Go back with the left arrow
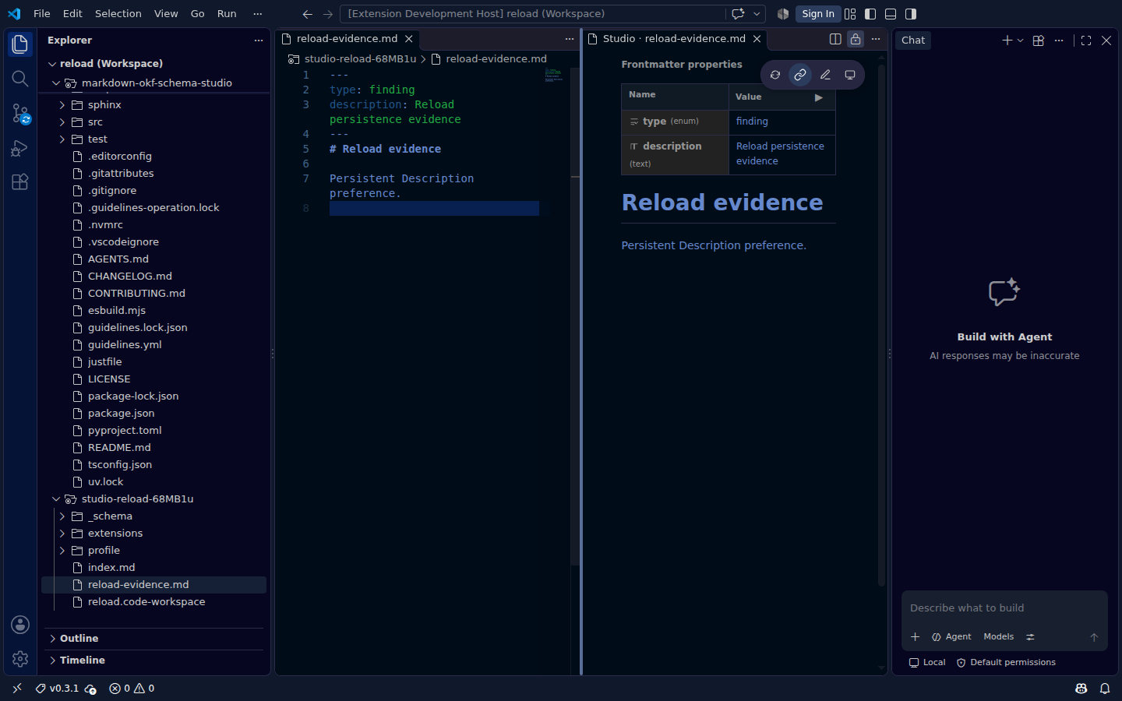Viewport: 1122px width, 701px height. [x=308, y=14]
